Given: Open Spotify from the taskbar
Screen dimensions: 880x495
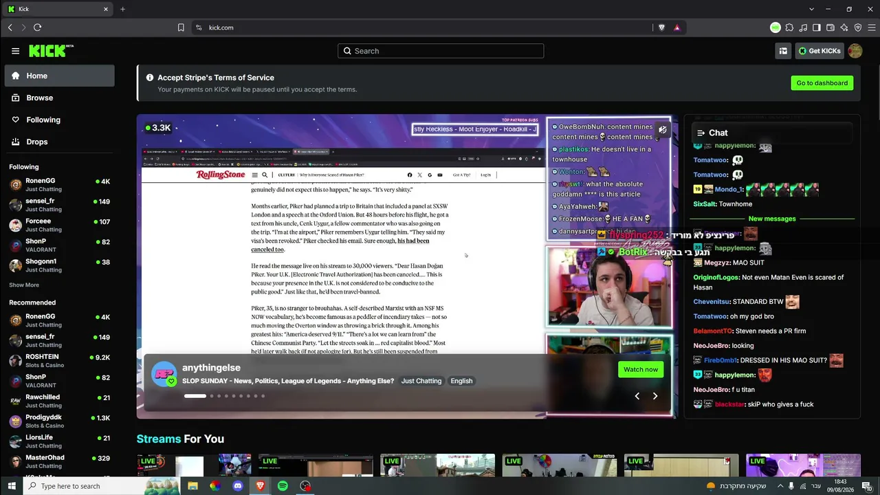Looking at the screenshot, I should click(283, 486).
